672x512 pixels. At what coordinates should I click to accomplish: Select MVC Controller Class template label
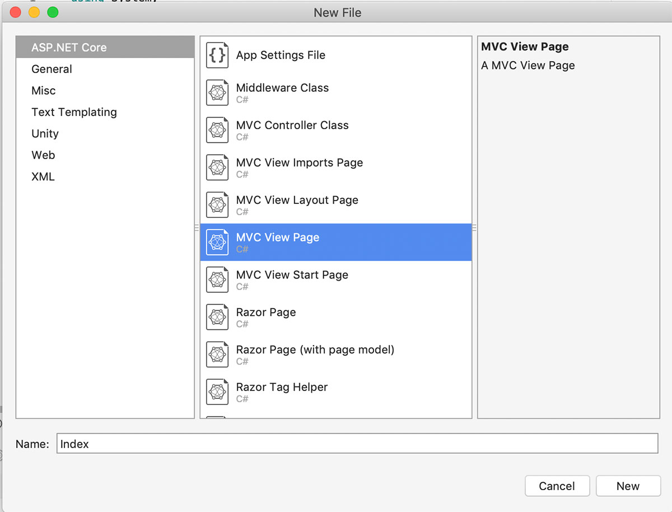[292, 125]
